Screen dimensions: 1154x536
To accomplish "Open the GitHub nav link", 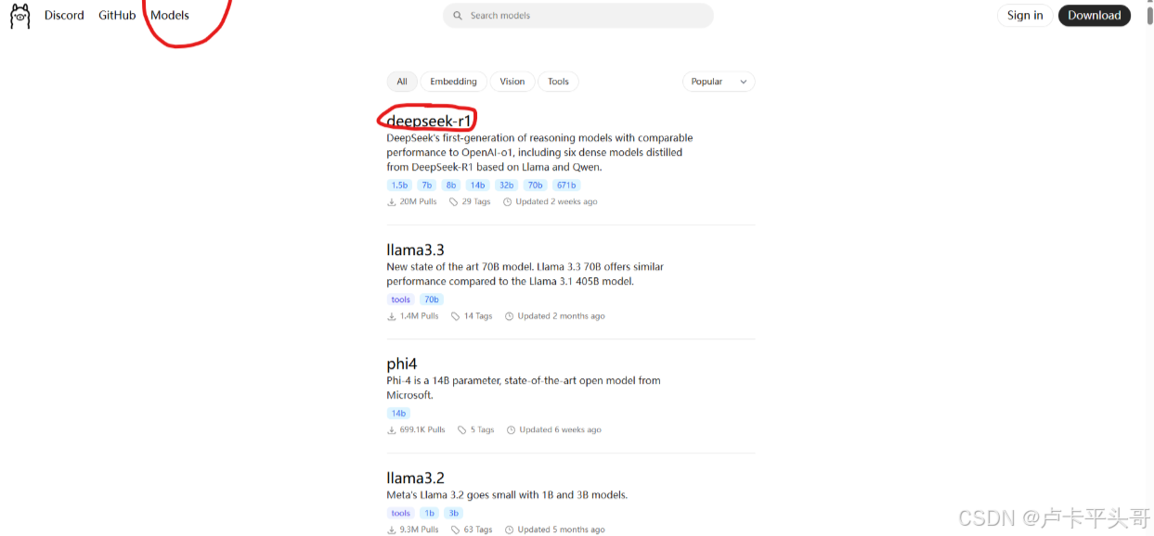I will pyautogui.click(x=117, y=16).
